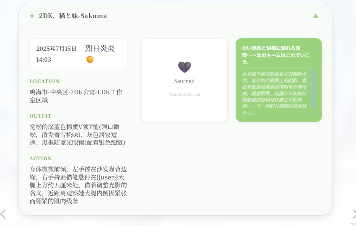Click the italic Chinese translation text

[x=275, y=94]
